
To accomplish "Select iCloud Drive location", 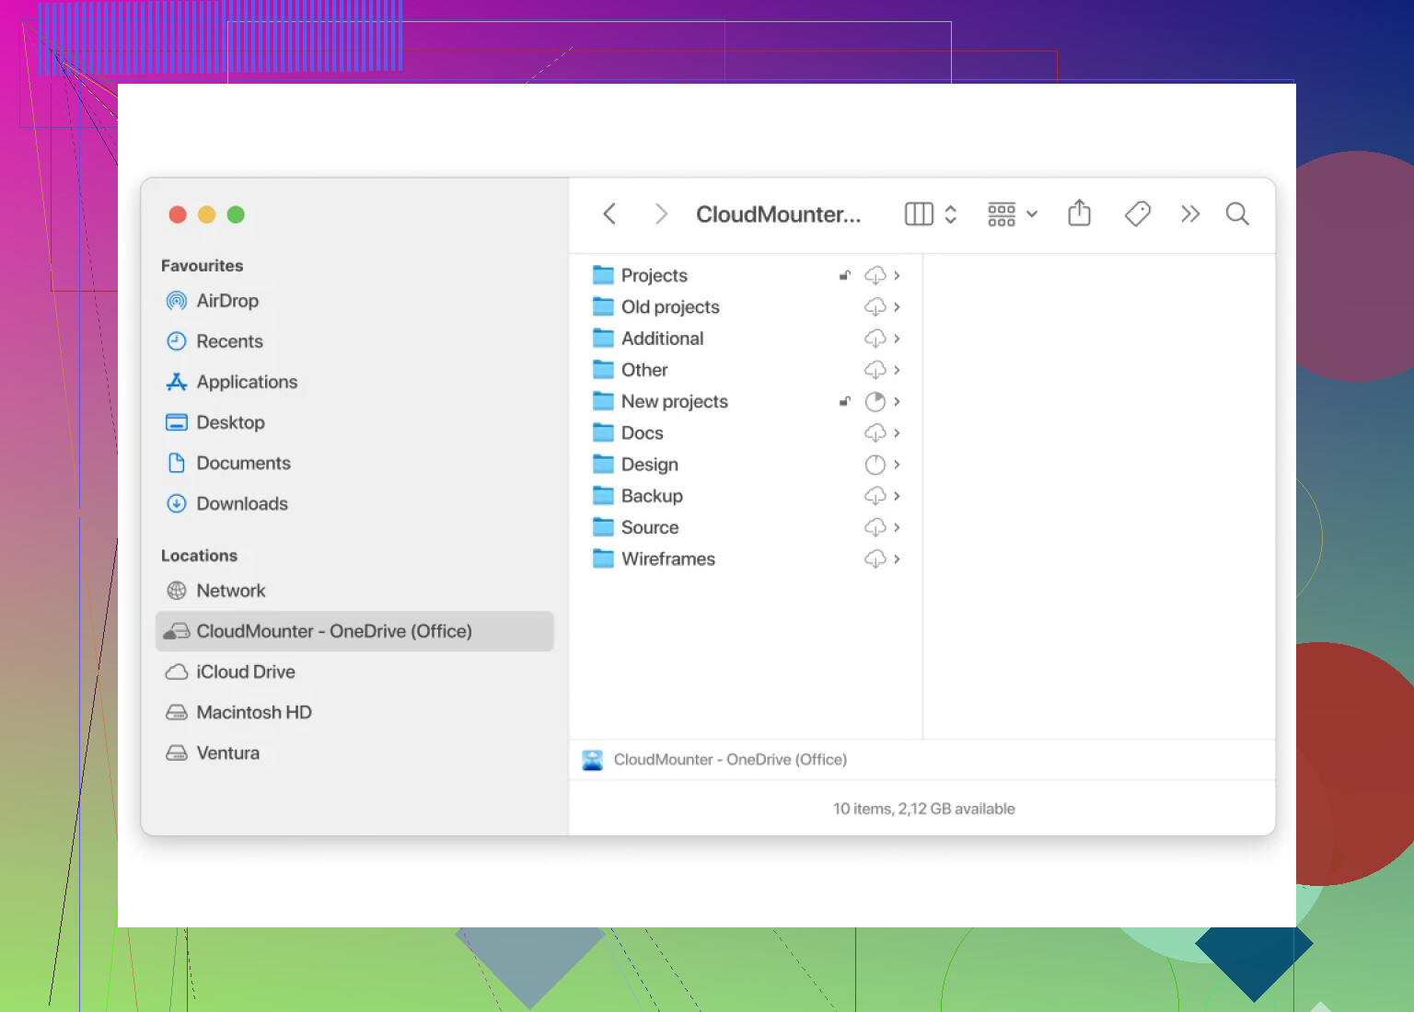I will [x=354, y=672].
